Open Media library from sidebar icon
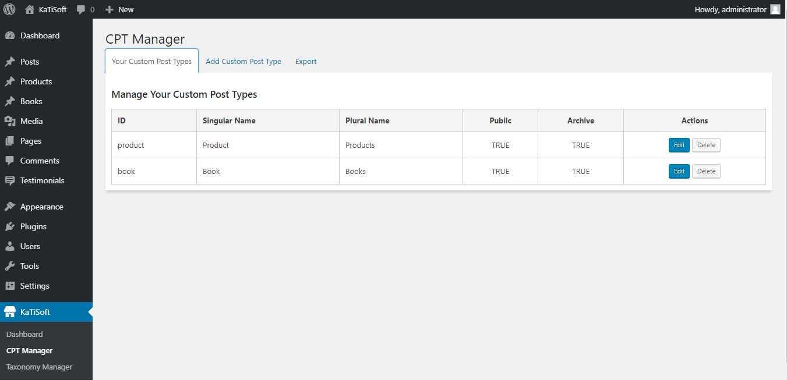This screenshot has width=787, height=380. [x=10, y=121]
